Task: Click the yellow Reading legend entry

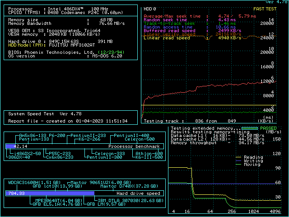Action: pos(249,157)
